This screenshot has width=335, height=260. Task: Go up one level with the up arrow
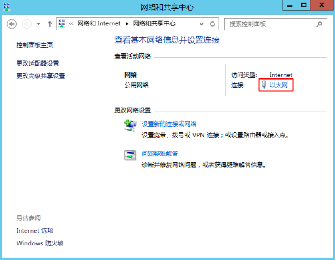pyautogui.click(x=50, y=24)
